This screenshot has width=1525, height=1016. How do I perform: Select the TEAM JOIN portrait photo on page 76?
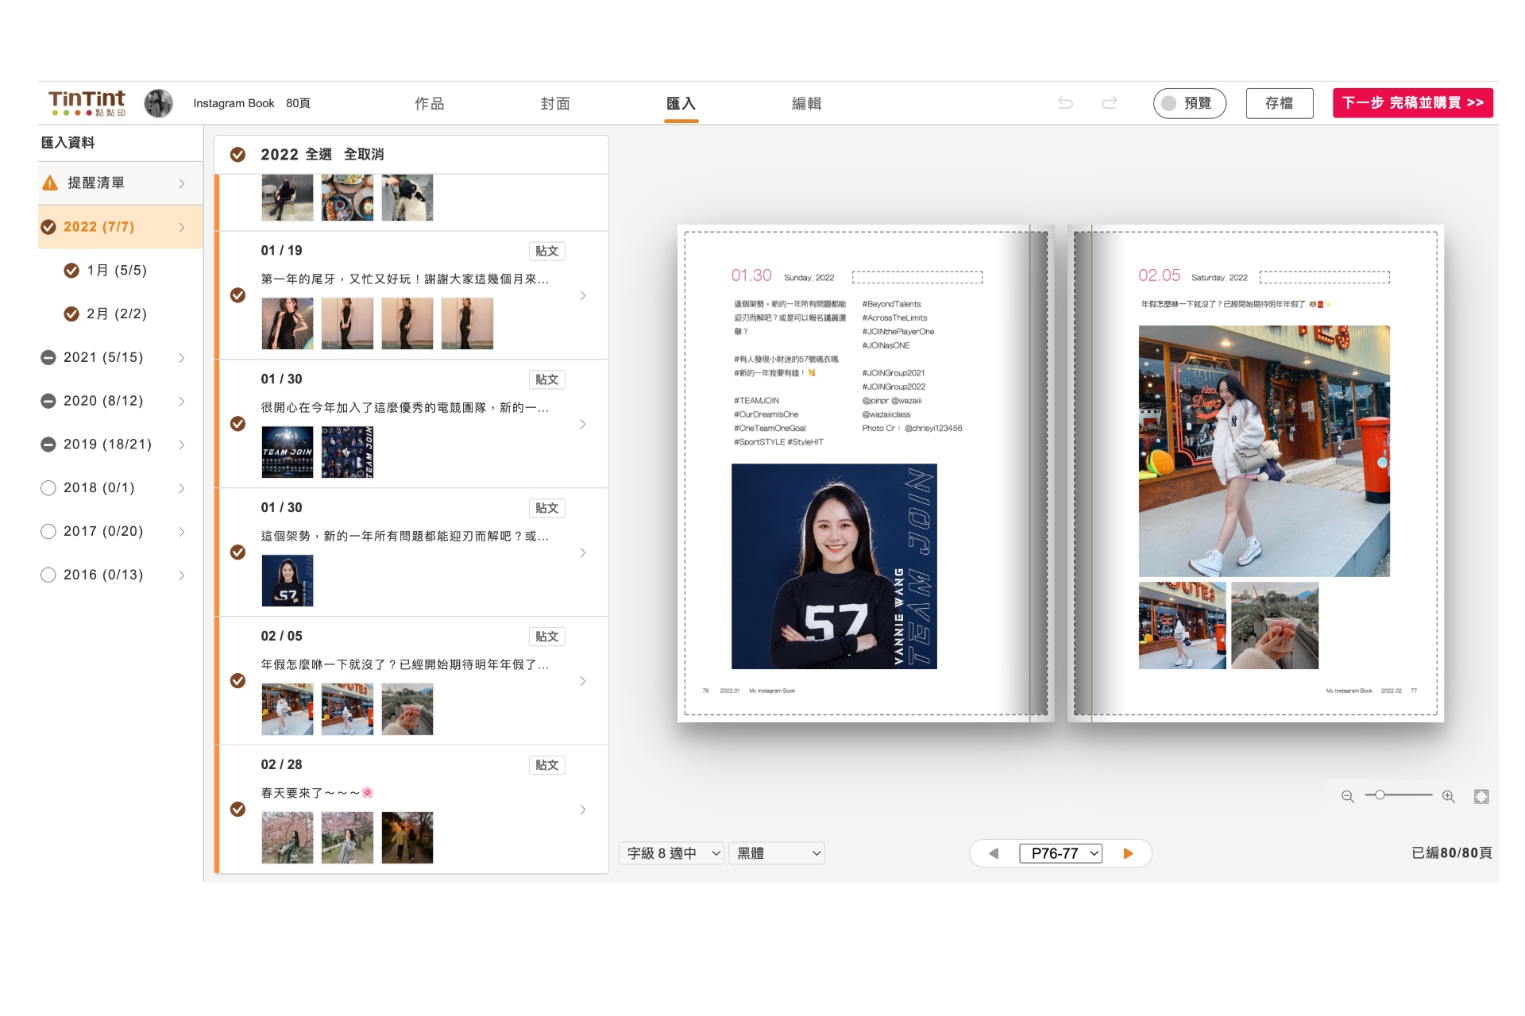[x=834, y=567]
